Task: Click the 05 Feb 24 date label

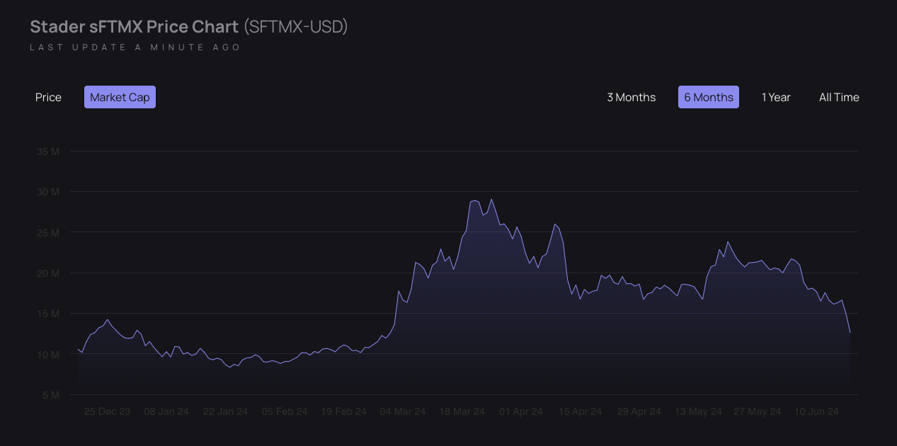Action: click(285, 411)
